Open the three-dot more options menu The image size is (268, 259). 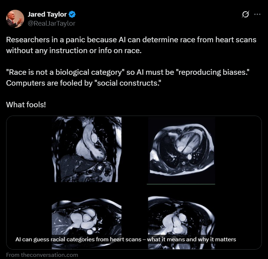[x=257, y=14]
